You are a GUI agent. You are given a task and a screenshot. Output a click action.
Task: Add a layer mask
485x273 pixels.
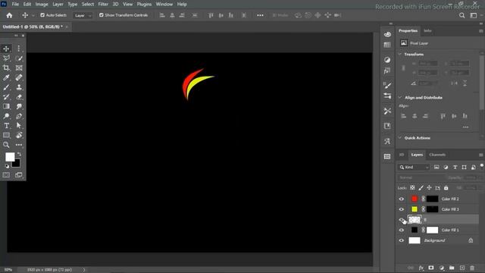[431, 268]
